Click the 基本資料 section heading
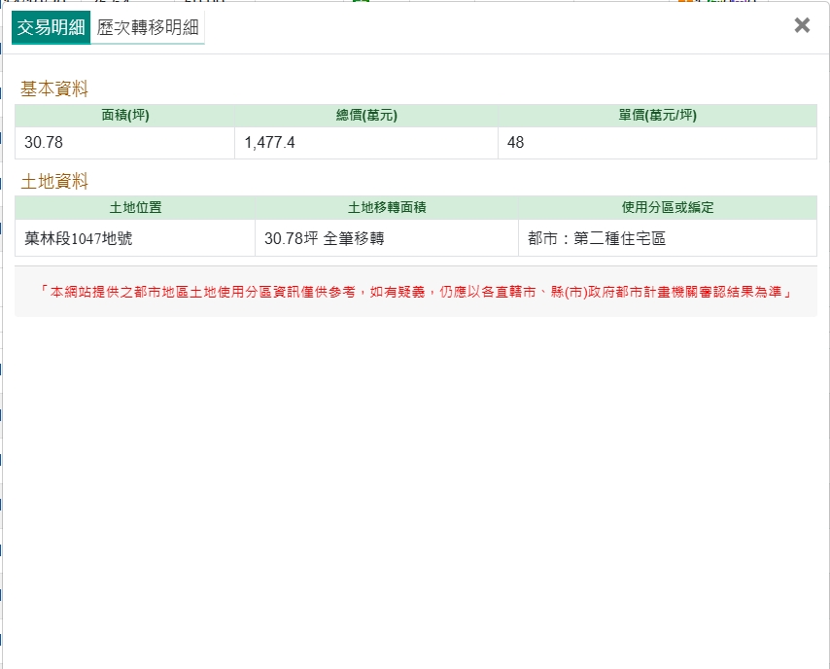830x669 pixels. click(54, 89)
